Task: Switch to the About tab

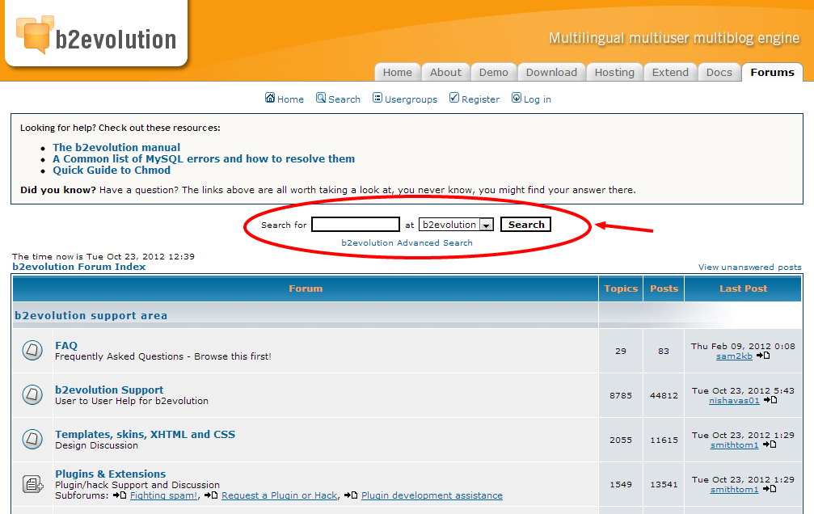Action: click(445, 72)
